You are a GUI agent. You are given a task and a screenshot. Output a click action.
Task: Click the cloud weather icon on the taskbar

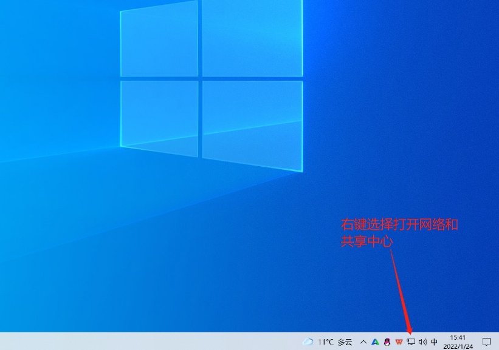(308, 342)
